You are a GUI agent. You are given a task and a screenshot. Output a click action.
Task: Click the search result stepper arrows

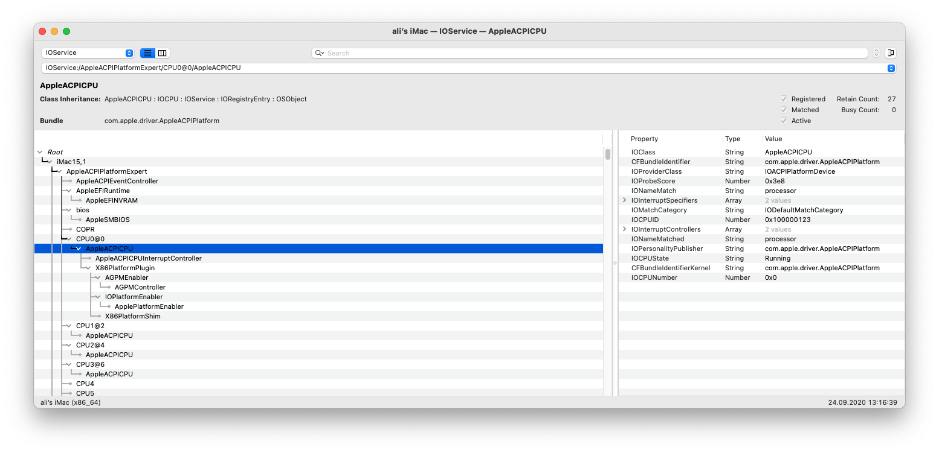click(x=876, y=53)
